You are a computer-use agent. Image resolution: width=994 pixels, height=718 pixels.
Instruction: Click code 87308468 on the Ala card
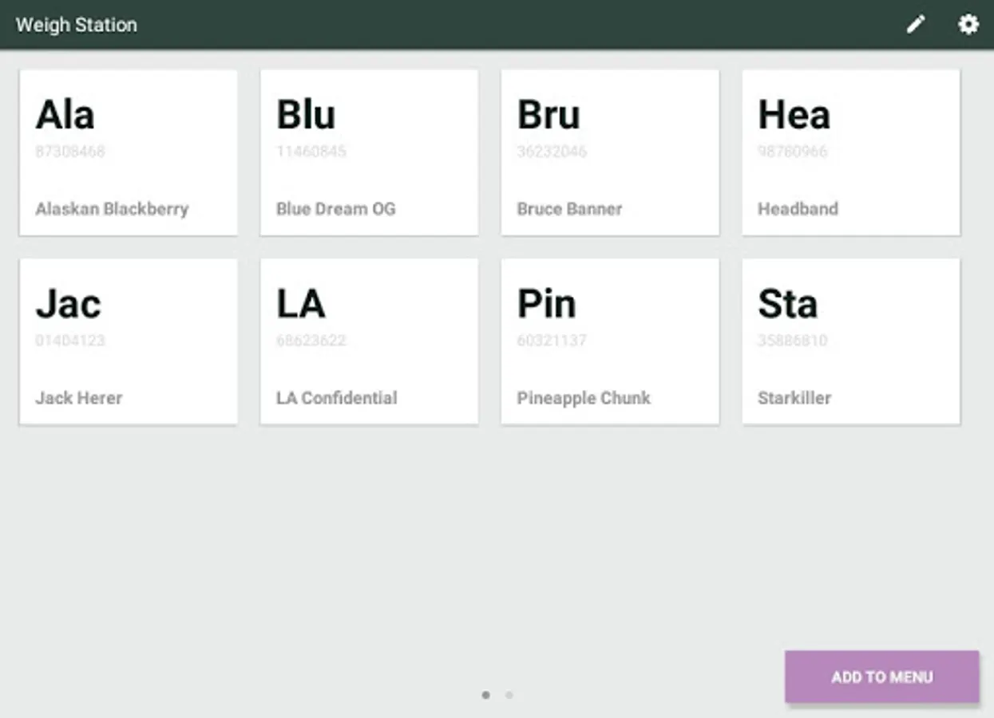point(70,152)
